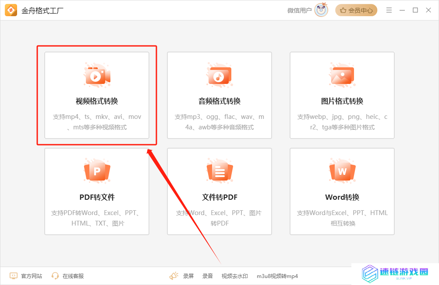The width and height of the screenshot is (439, 285).
Task: Open the m3u8视频转mp4 link
Action: [x=277, y=276]
